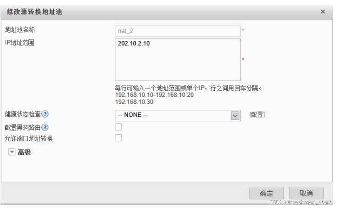The width and height of the screenshot is (338, 208).
Task: Tick the 允许端口地址转换 checkbox
Action: (x=119, y=138)
